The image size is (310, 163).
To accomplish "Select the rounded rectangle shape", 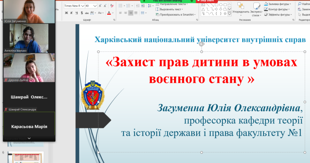I will click(225, 5).
